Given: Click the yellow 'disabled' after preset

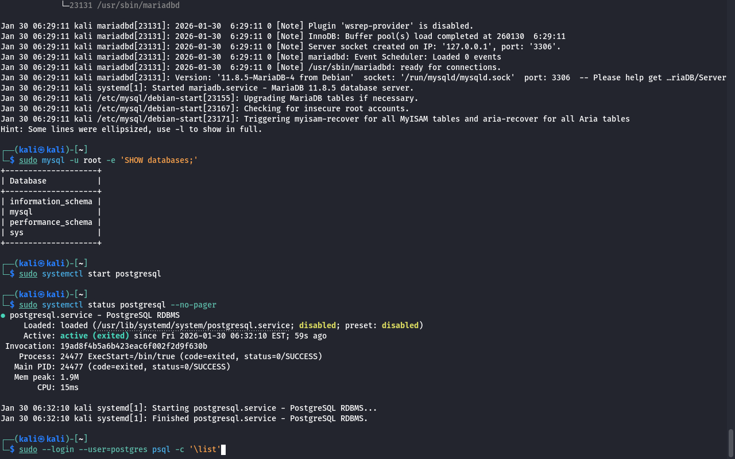Looking at the screenshot, I should (400, 325).
